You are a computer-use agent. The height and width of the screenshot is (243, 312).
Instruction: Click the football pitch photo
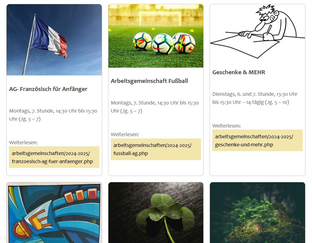click(x=156, y=36)
